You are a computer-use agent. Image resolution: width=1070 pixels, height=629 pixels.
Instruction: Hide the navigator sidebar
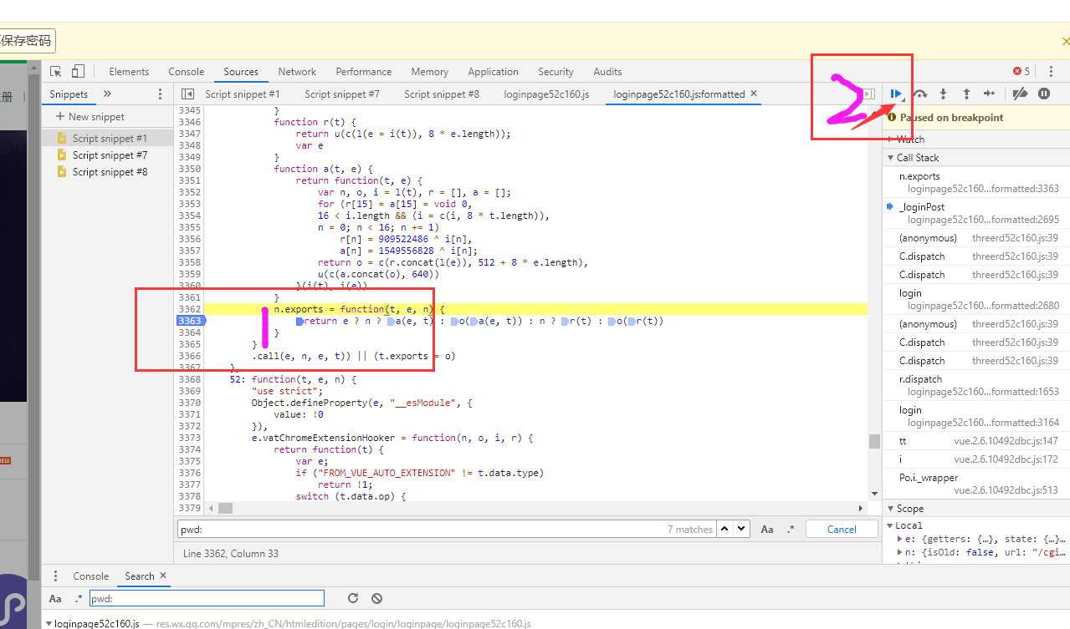[188, 94]
